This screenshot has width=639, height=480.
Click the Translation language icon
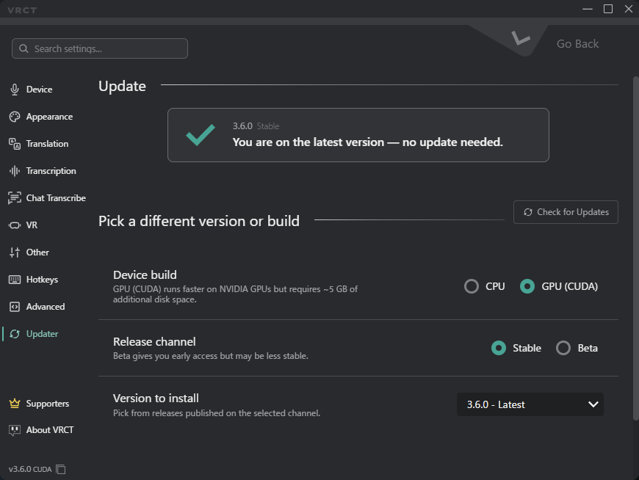[15, 144]
